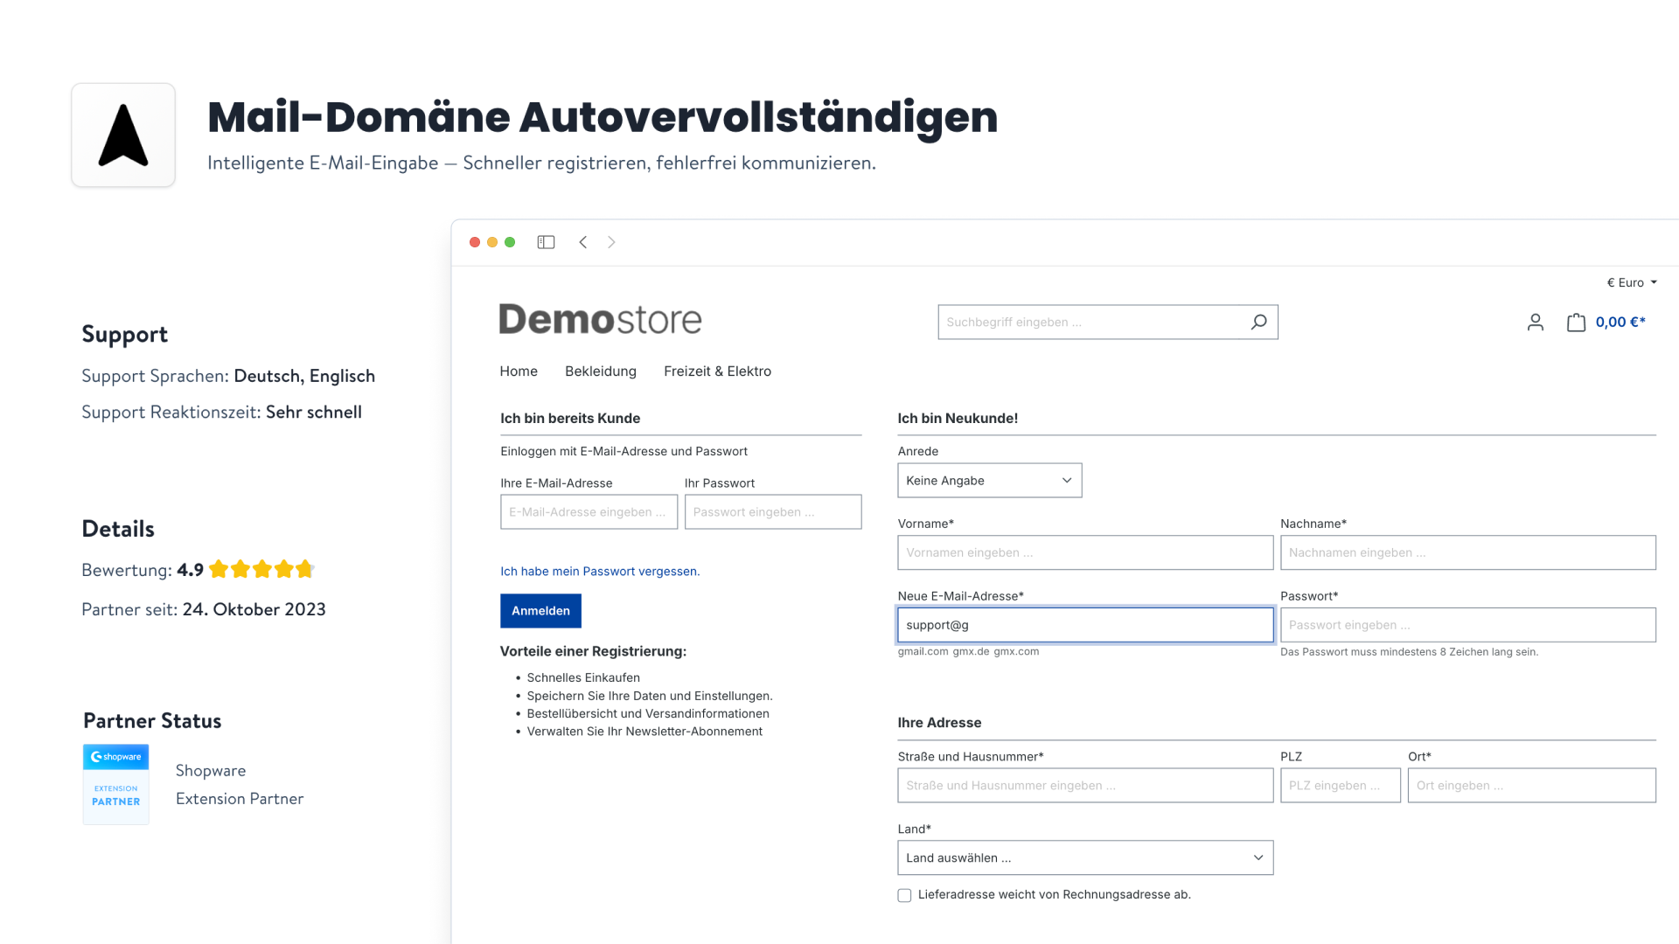The width and height of the screenshot is (1679, 944).
Task: Open the Freizeit & Elektro menu
Action: pos(717,371)
